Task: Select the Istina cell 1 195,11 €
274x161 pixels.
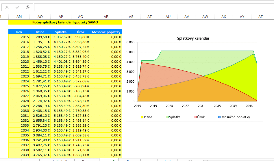Action: tap(40, 42)
